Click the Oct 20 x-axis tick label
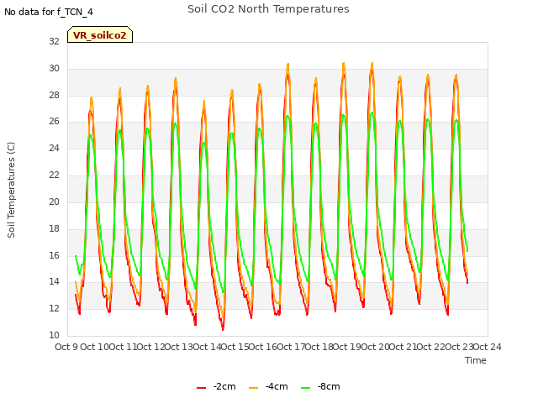538x403 pixels. click(x=375, y=347)
